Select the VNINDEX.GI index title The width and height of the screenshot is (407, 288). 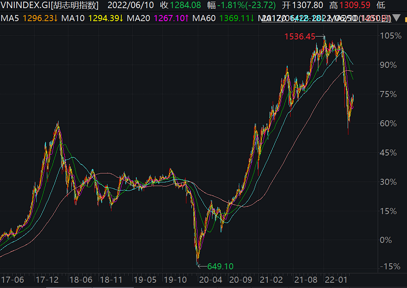point(50,5)
